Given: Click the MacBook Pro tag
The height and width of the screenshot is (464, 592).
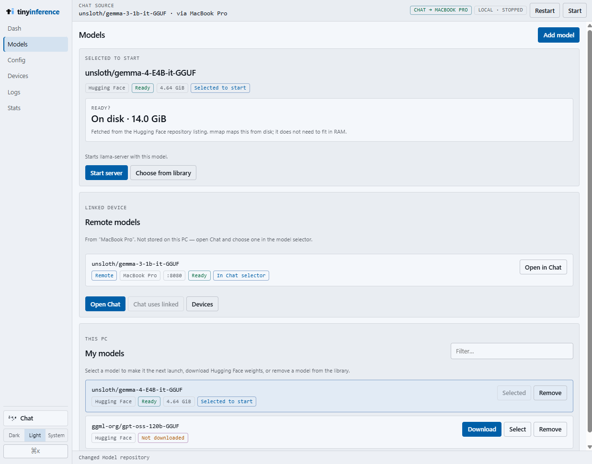Looking at the screenshot, I should coord(140,275).
